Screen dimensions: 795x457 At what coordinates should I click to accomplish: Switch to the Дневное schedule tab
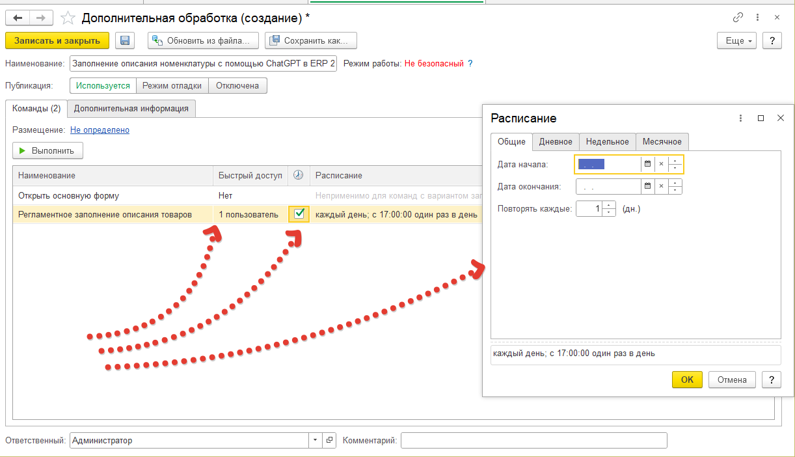coord(556,142)
